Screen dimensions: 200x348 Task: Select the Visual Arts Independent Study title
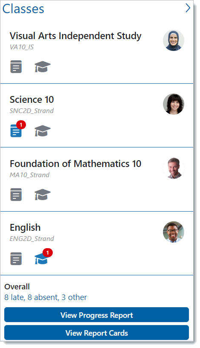(x=76, y=36)
